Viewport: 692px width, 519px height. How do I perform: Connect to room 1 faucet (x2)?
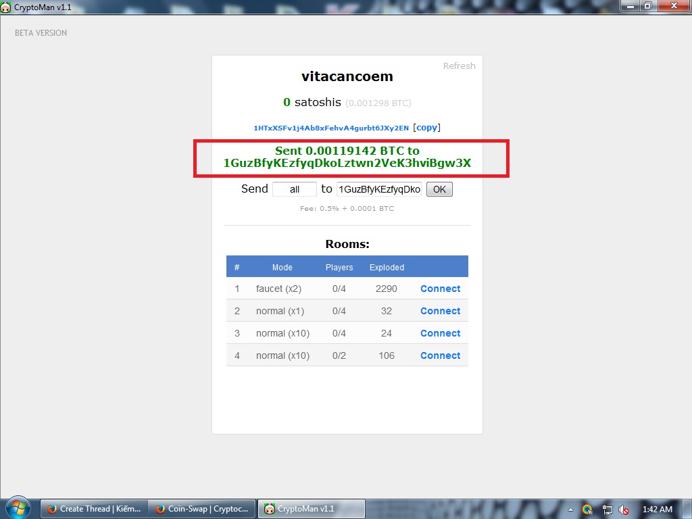click(x=440, y=289)
